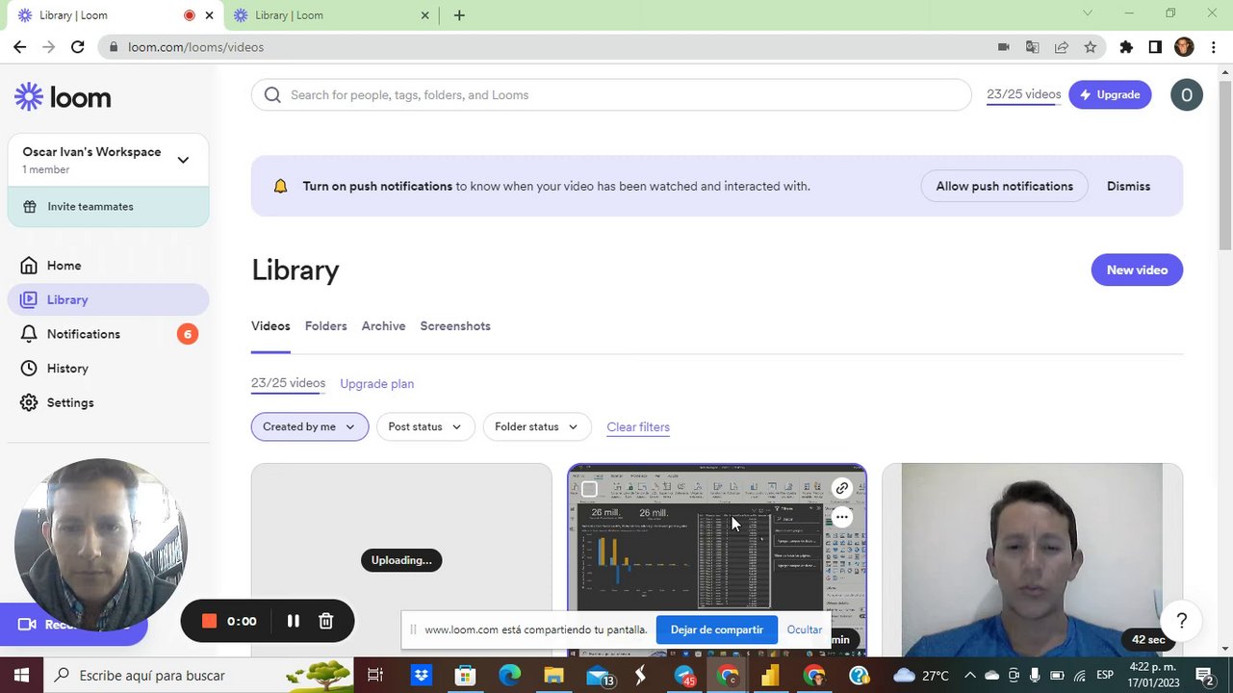
Task: Open the Post status filter dropdown
Action: click(x=425, y=426)
